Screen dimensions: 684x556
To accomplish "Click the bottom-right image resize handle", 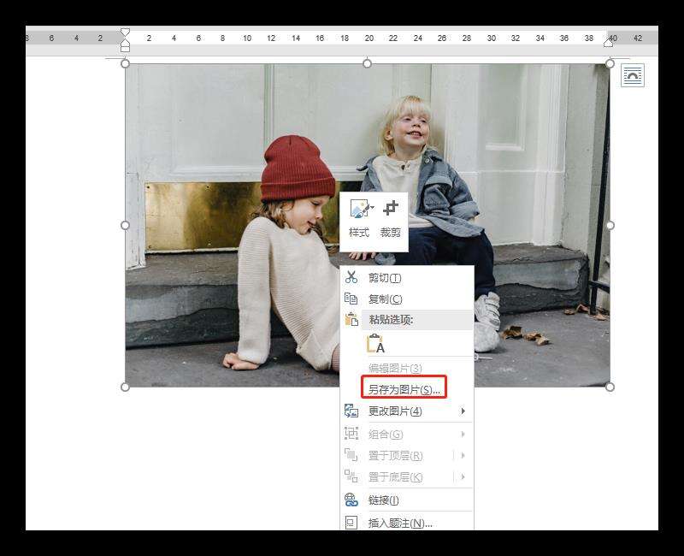I will [610, 387].
